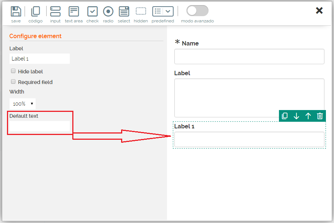Move the Label 1 element up

pos(308,116)
